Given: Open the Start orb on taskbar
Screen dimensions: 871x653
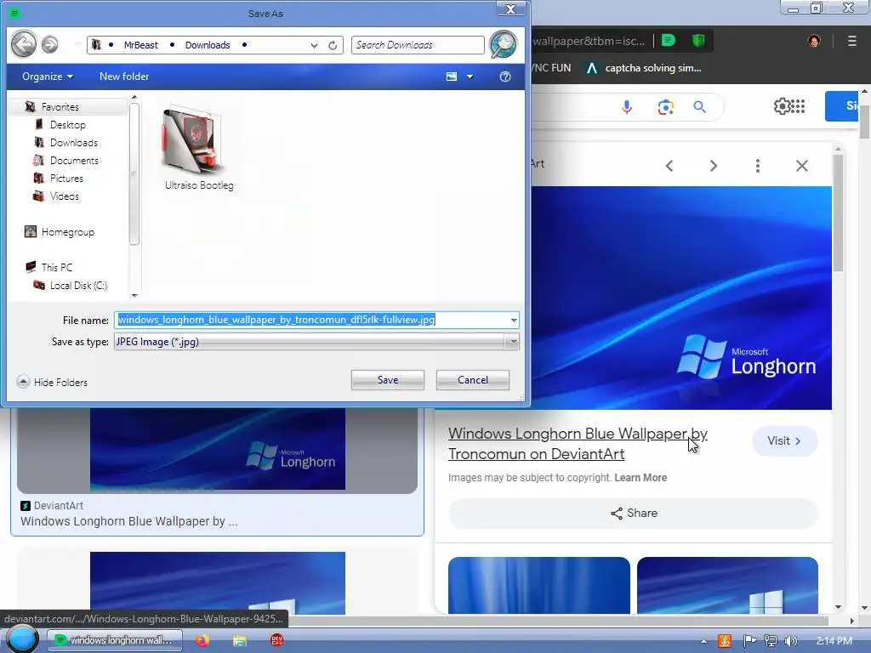Looking at the screenshot, I should 21,639.
